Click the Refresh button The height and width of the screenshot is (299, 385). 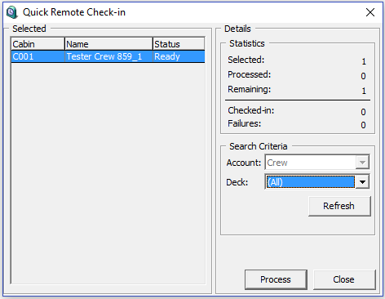click(x=339, y=206)
